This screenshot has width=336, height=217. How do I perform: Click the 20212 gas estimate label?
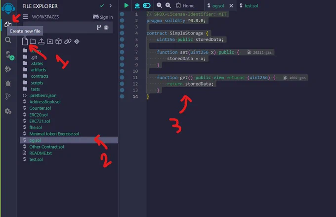(259, 53)
